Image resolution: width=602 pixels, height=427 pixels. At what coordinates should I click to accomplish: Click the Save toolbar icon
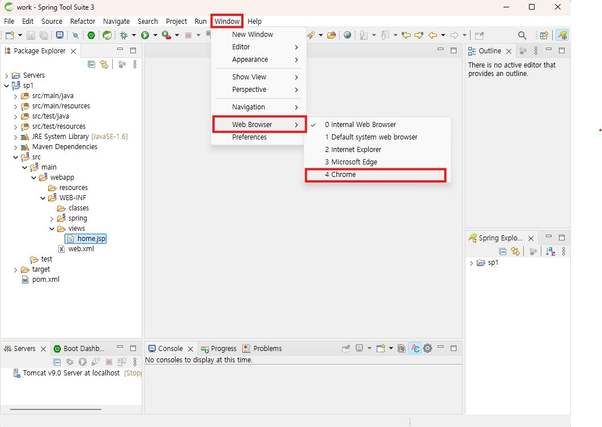pyautogui.click(x=31, y=35)
